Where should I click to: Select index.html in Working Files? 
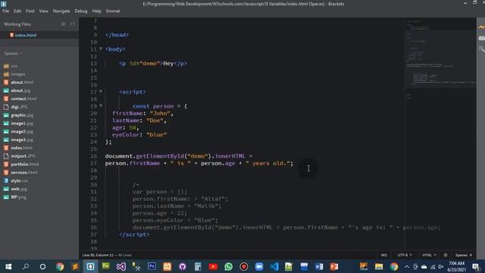click(x=26, y=36)
